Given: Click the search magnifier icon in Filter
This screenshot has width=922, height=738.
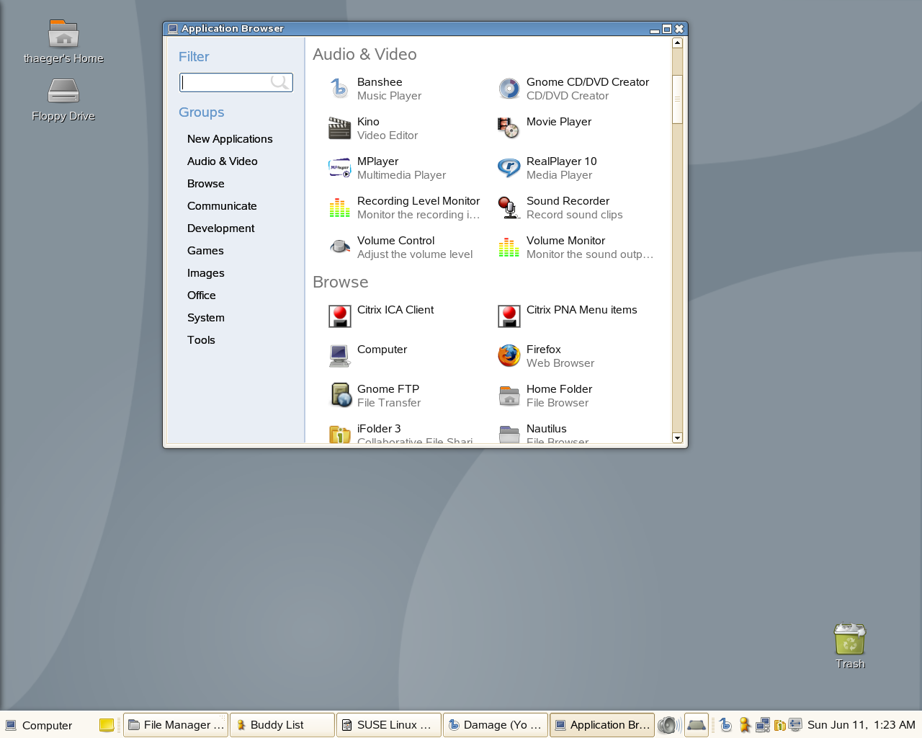Looking at the screenshot, I should [279, 82].
